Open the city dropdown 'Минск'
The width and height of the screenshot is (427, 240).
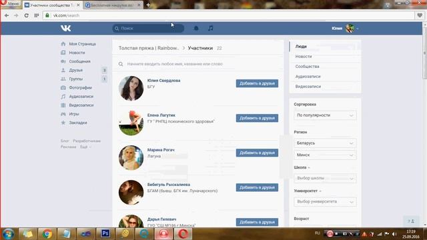click(325, 155)
